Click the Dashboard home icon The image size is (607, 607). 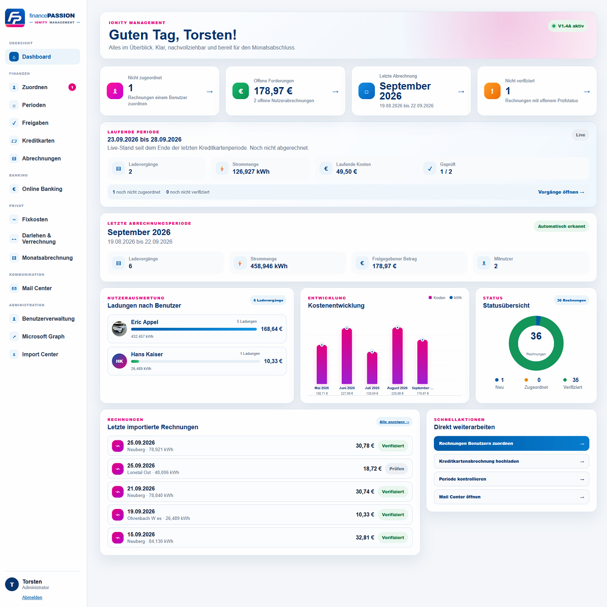(14, 57)
